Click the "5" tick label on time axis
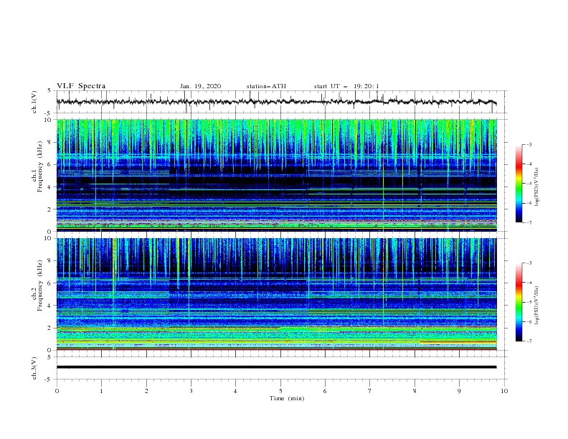This screenshot has height=439, width=568. tap(280, 391)
